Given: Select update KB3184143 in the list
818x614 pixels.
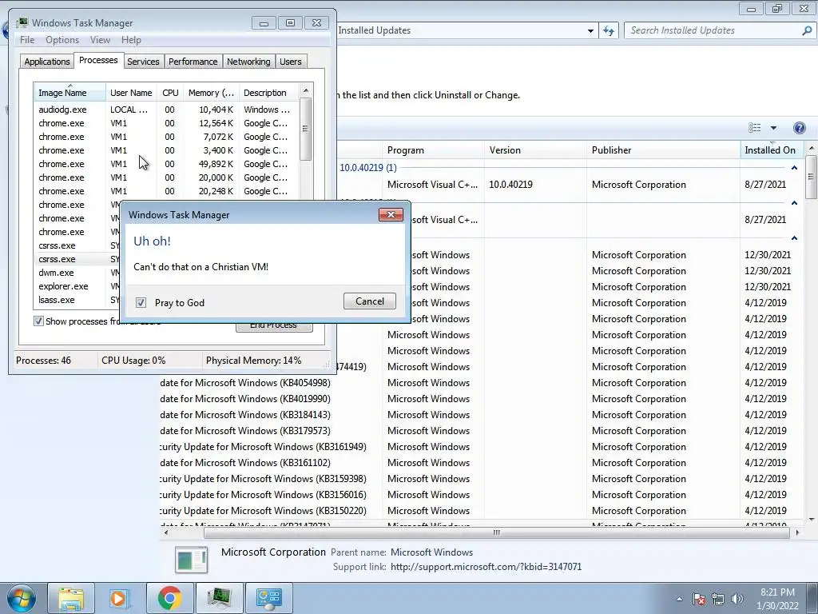Looking at the screenshot, I should point(482,415).
